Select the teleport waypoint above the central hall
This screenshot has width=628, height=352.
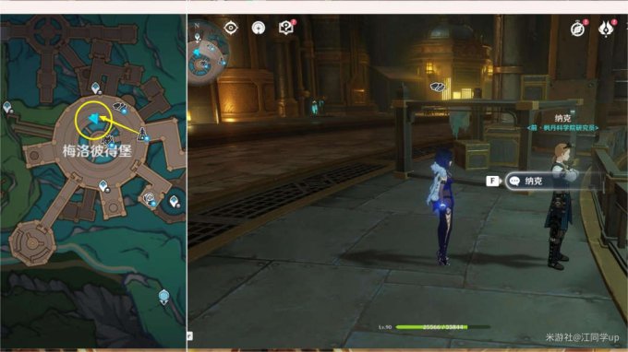[x=95, y=88]
